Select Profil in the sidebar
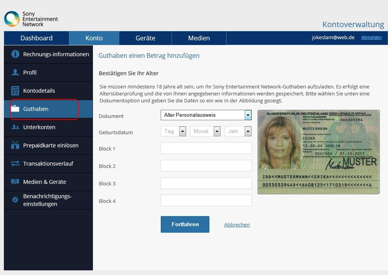Image resolution: width=388 pixels, height=275 pixels. (48, 73)
